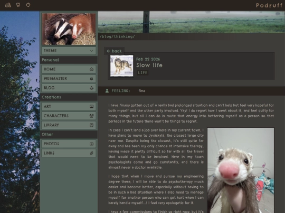Click the /blog/thinking/ breadcrumb path
This screenshot has height=213, width=285.
117,36
